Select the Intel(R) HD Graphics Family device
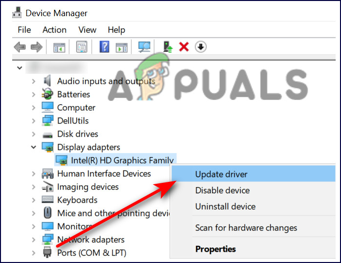341x263 pixels. (x=122, y=160)
